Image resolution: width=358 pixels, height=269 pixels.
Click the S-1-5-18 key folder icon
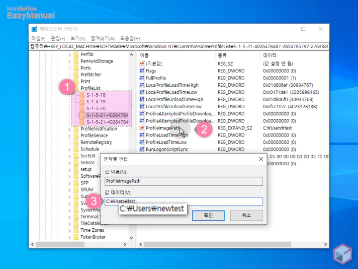(82, 94)
